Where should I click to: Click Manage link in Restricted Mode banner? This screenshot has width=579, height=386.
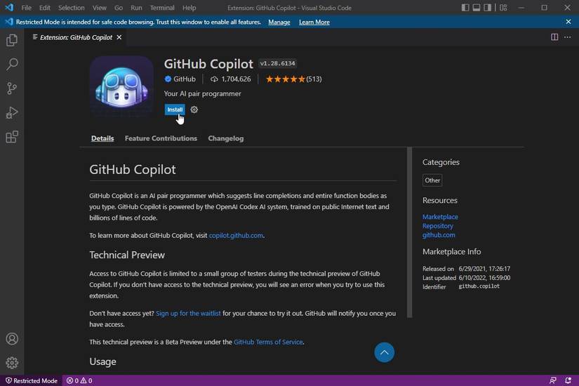pyautogui.click(x=279, y=22)
